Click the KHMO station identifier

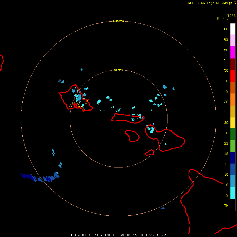pyautogui.click(x=125, y=235)
